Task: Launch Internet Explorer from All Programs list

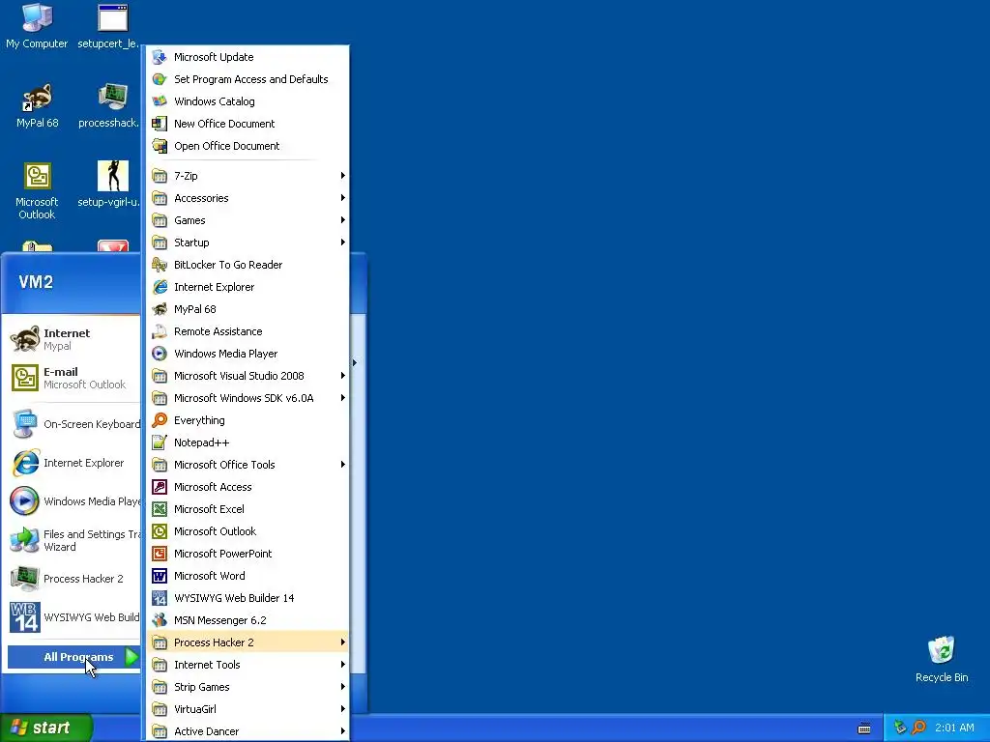Action: (247, 287)
